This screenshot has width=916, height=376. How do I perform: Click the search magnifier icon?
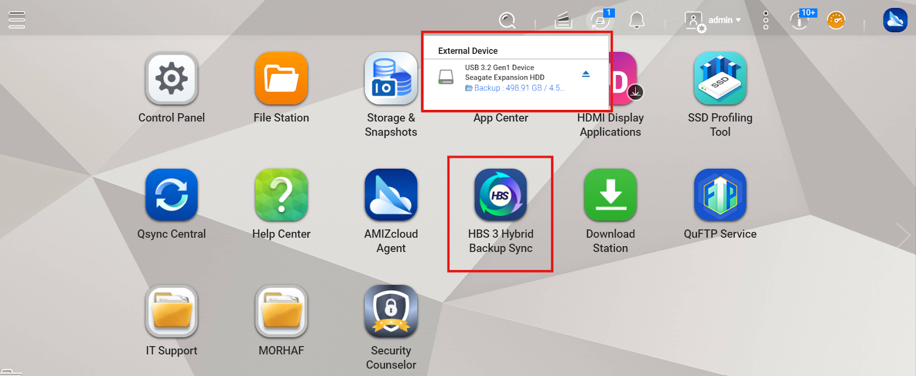point(507,21)
